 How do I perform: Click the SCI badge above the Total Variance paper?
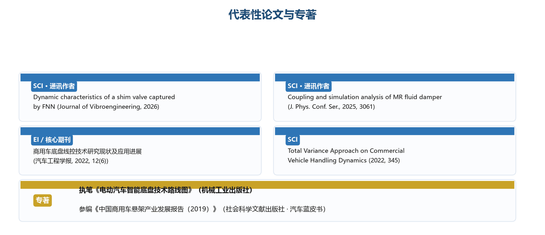pos(293,140)
